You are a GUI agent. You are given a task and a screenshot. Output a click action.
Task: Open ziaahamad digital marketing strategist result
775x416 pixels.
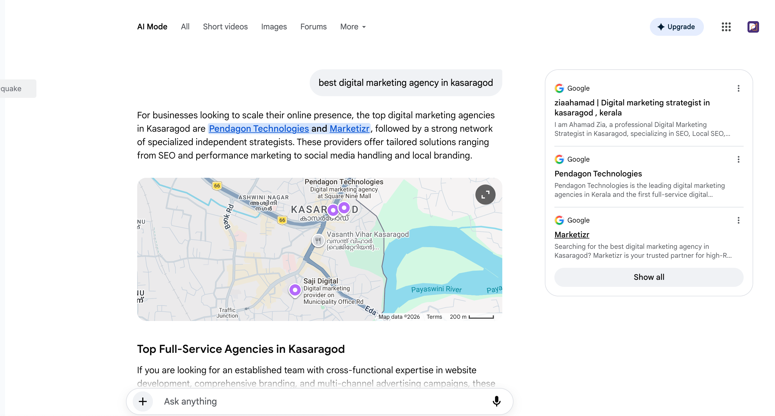click(632, 108)
